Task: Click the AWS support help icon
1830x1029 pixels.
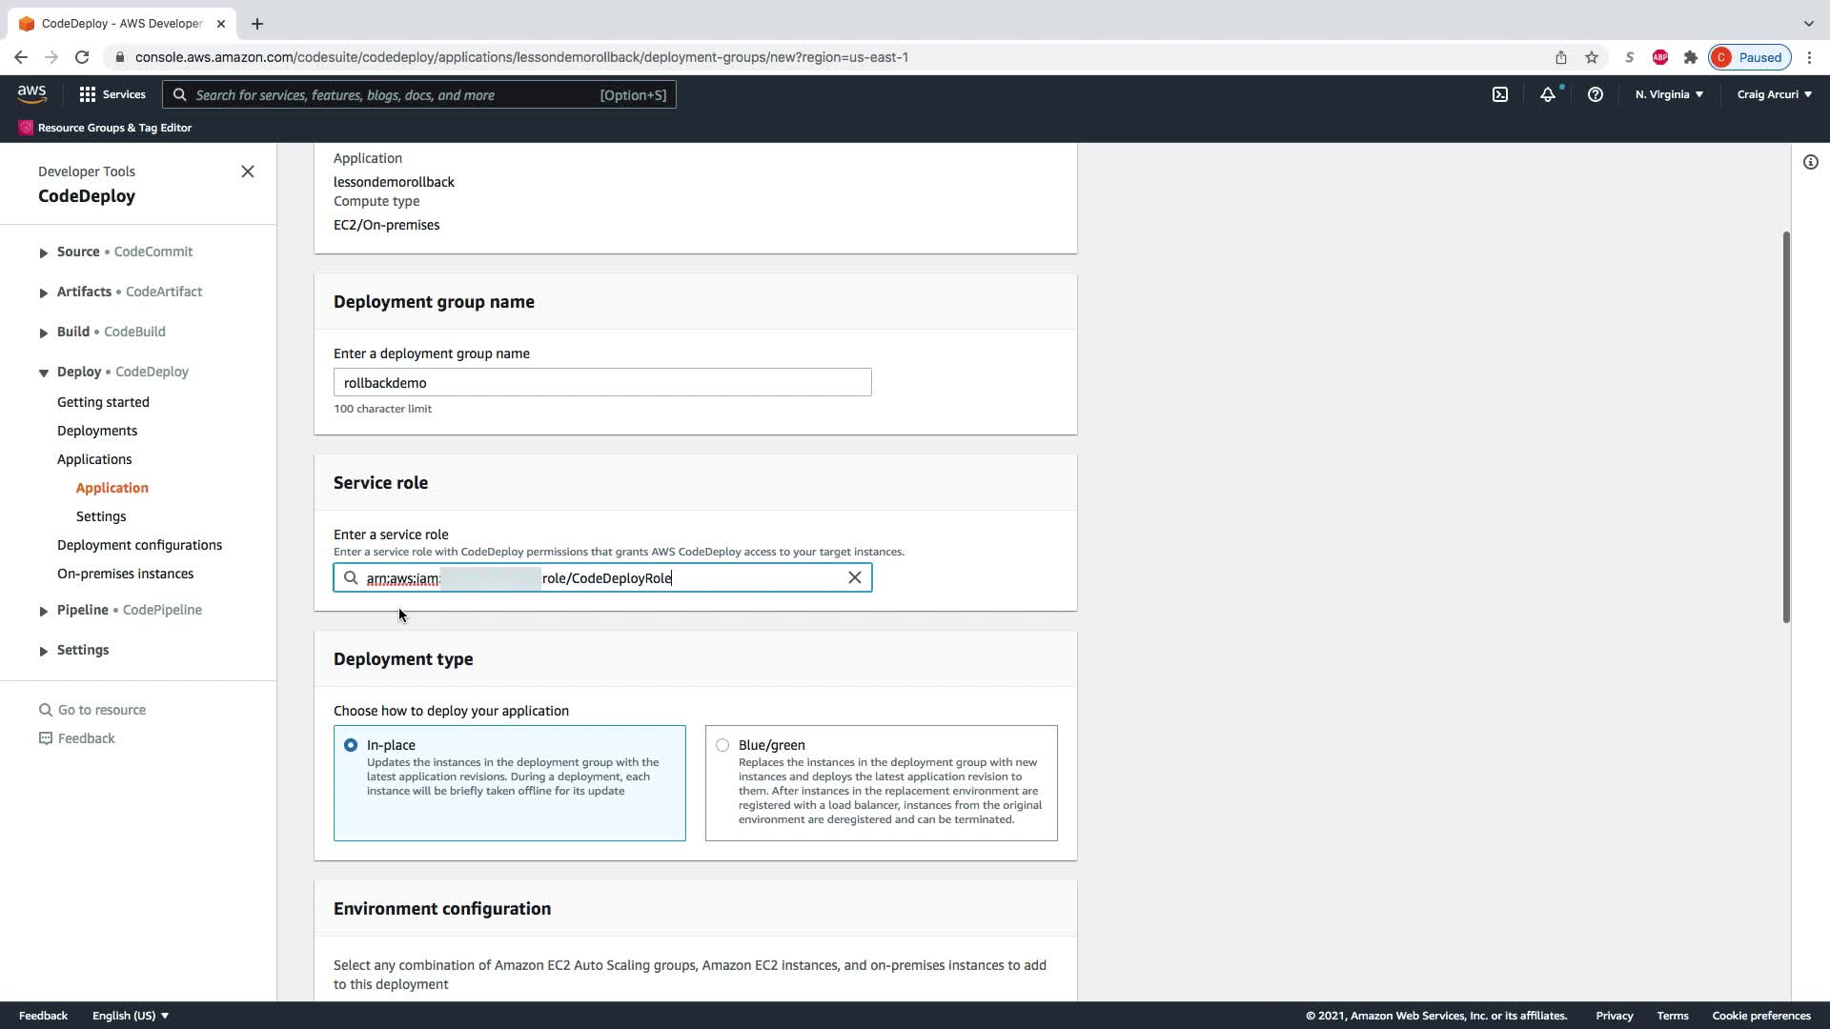Action: pos(1595,94)
